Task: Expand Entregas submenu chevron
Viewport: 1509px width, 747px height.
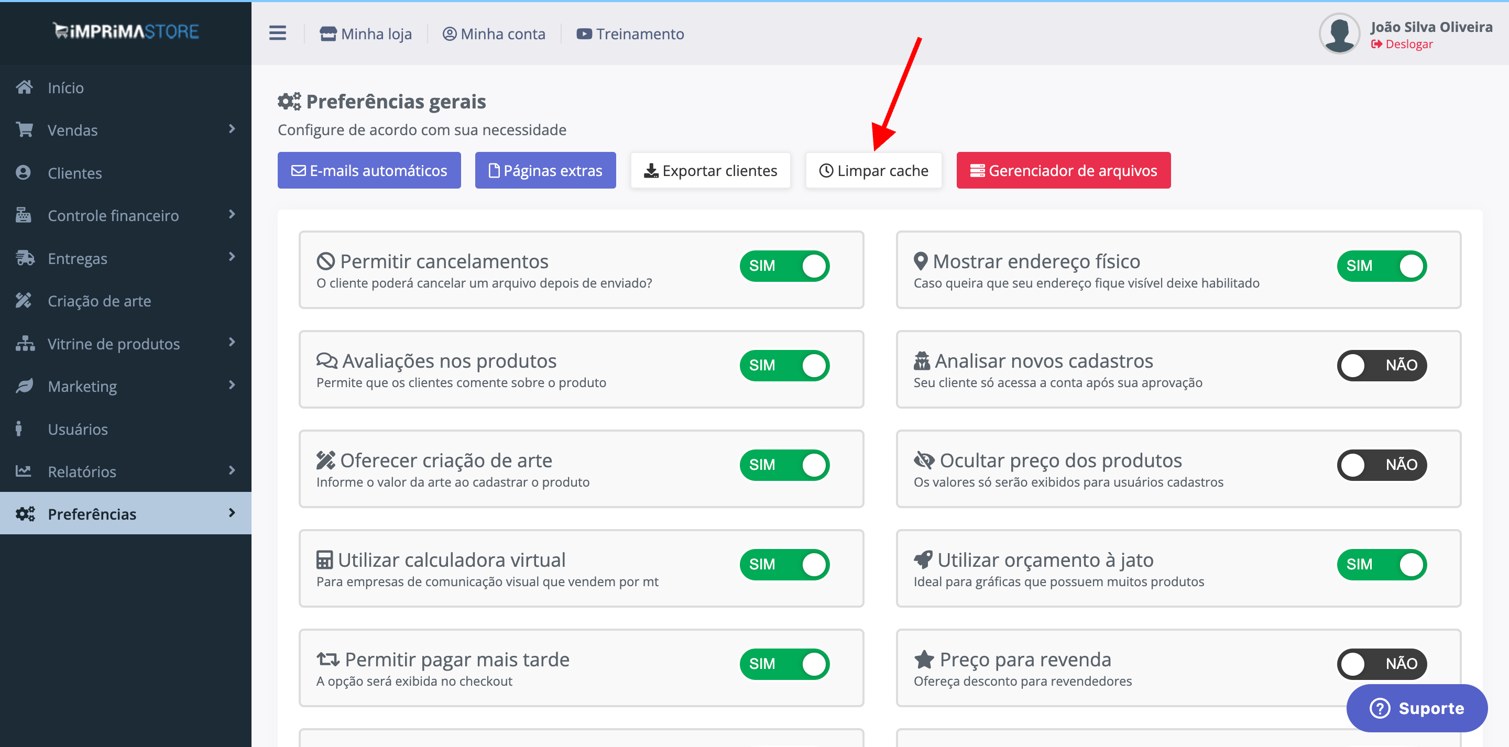Action: (232, 257)
